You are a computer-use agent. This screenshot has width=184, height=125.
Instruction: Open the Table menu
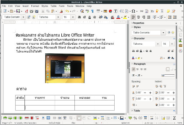coord(54,6)
